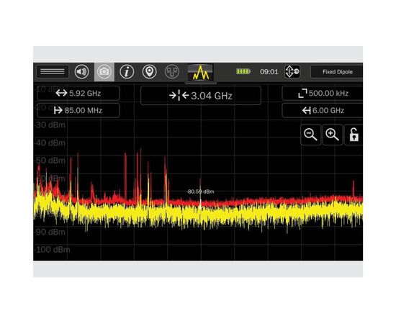Screen dimensions: 396x324
Task: Check the green battery indicator
Action: coord(243,72)
